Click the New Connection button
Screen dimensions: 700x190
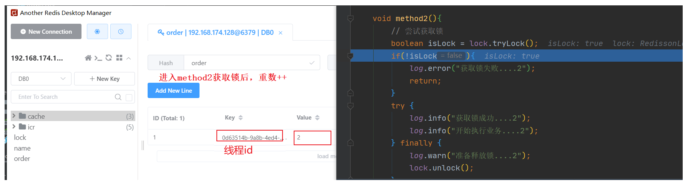click(x=46, y=31)
